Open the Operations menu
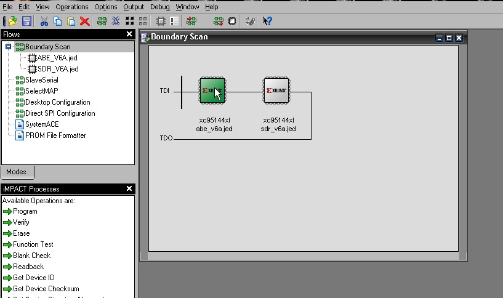This screenshot has width=503, height=298. point(72,7)
